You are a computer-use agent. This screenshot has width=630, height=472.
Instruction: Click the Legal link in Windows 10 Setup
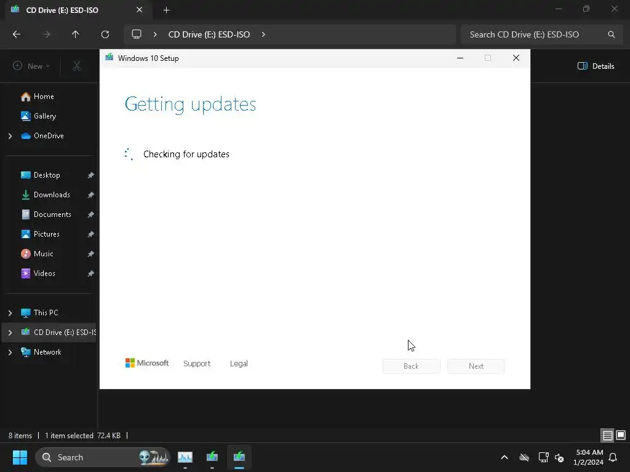(239, 364)
